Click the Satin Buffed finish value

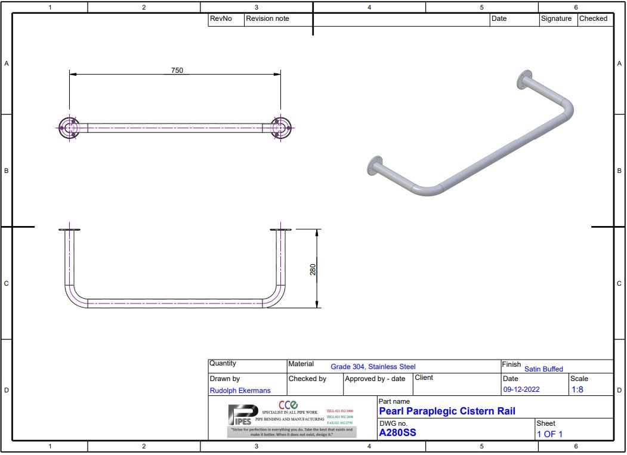[543, 369]
